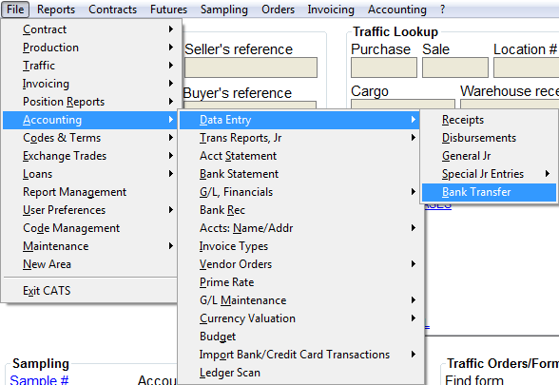
Task: Open Report Management
Action: [x=89, y=192]
